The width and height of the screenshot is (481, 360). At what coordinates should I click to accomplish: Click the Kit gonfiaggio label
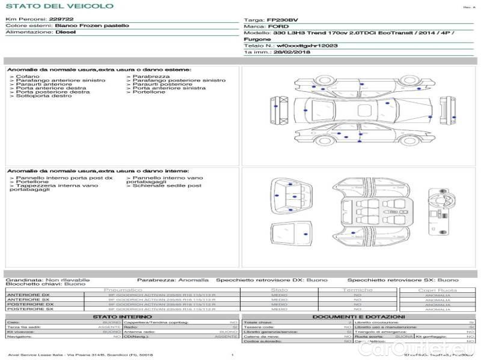(x=430, y=337)
